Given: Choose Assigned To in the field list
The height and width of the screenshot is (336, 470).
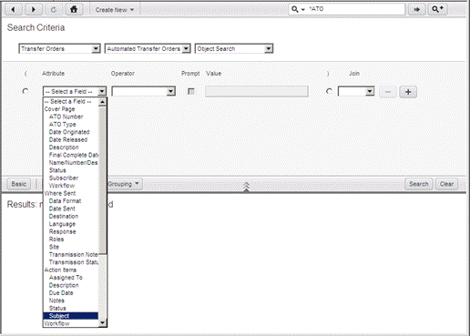Looking at the screenshot, I should (x=71, y=278).
